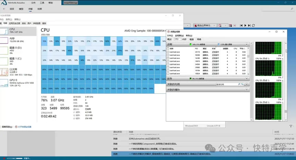
Task: Click the loop refresh icon in the toolbar
Action: coord(253,25)
